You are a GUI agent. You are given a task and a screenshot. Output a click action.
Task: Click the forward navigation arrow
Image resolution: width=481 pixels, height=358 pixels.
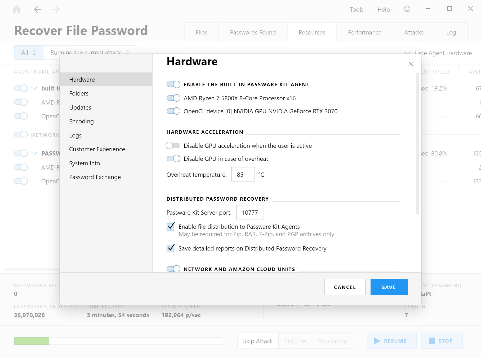[x=56, y=9]
